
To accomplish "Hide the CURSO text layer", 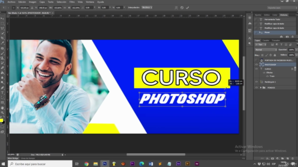I will [256, 69].
